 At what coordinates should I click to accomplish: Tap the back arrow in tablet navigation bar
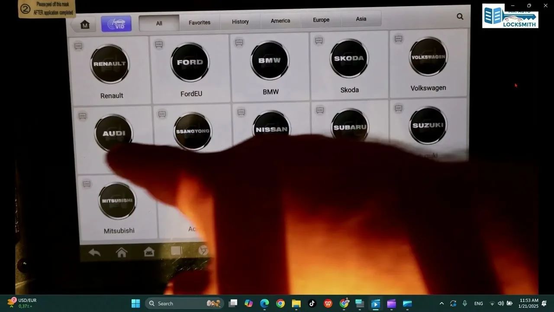[x=94, y=253]
